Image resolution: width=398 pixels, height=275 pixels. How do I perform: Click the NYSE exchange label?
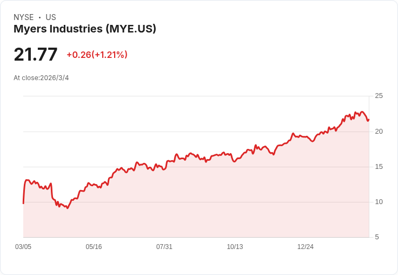point(23,17)
